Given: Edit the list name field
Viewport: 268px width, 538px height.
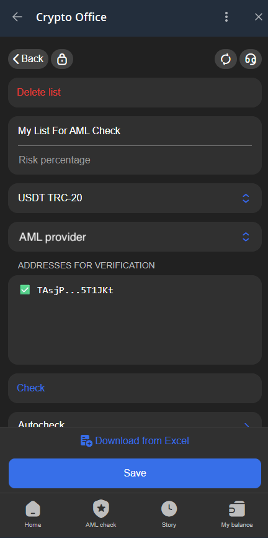Looking at the screenshot, I should click(135, 130).
